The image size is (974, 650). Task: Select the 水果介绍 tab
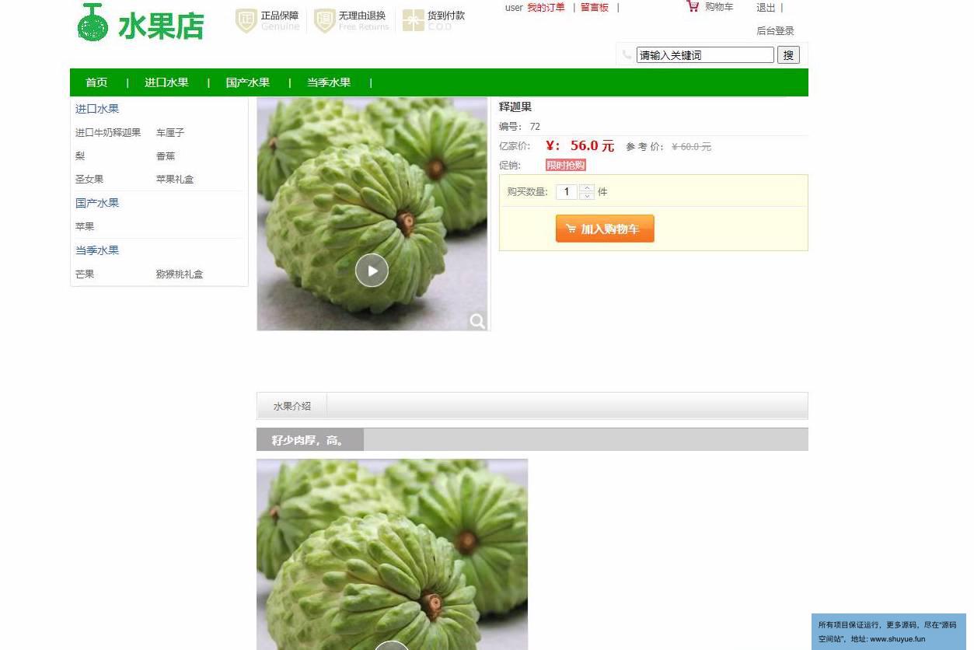(292, 406)
